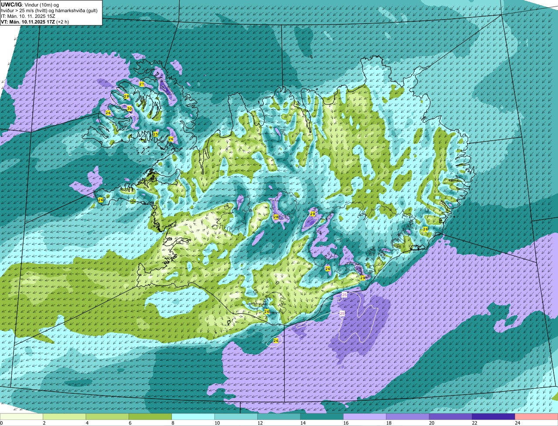Screen dimensions: 558x426
Task: Click the '14' scale label
Action: (303, 423)
